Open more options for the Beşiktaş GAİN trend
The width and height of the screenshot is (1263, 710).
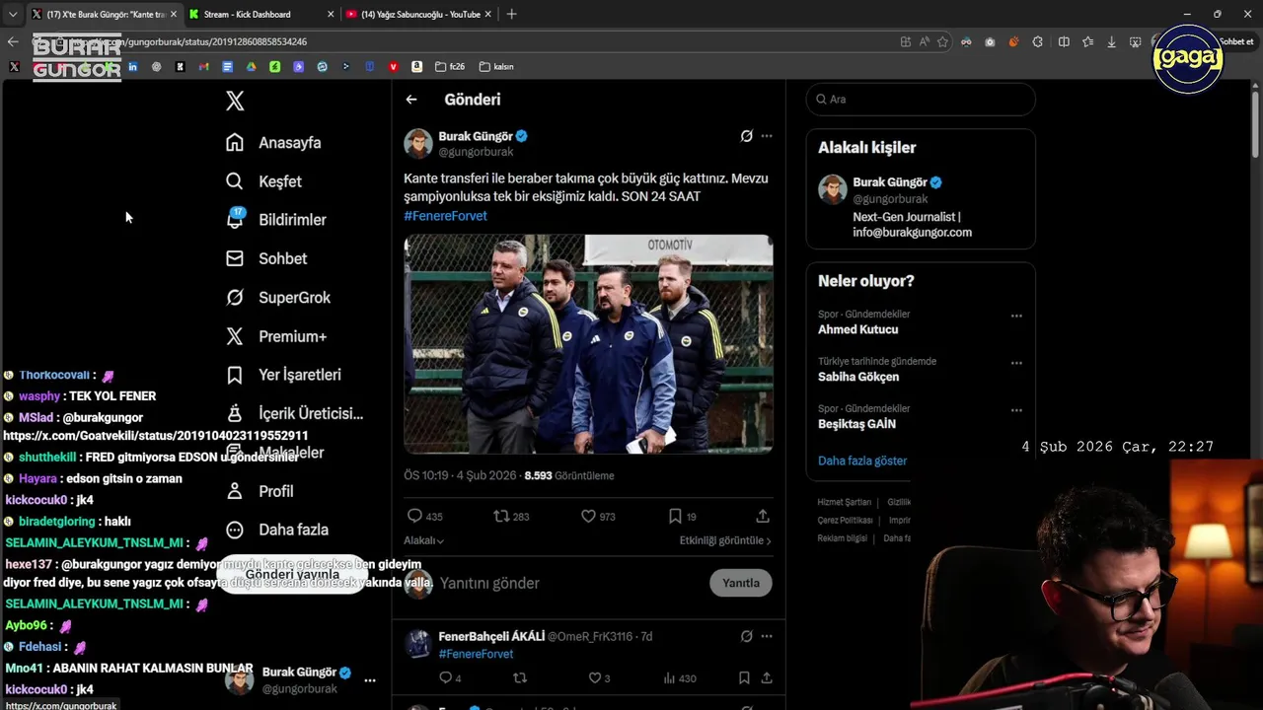point(1016,411)
